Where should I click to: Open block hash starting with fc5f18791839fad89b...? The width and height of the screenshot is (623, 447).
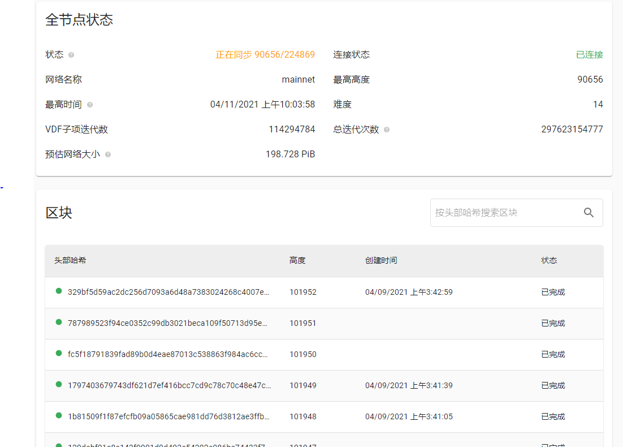[x=167, y=351]
